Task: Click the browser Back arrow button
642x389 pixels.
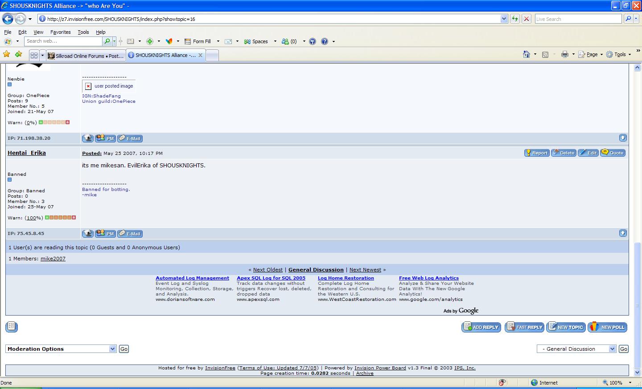Action: point(8,19)
